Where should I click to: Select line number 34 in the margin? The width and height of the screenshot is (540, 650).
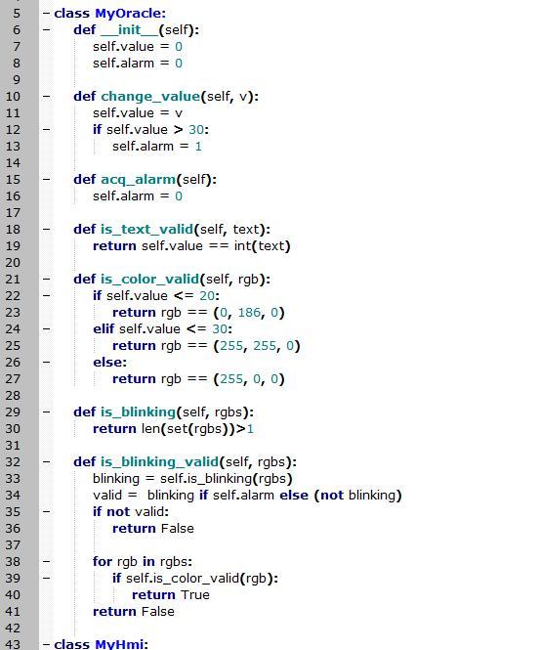click(13, 495)
